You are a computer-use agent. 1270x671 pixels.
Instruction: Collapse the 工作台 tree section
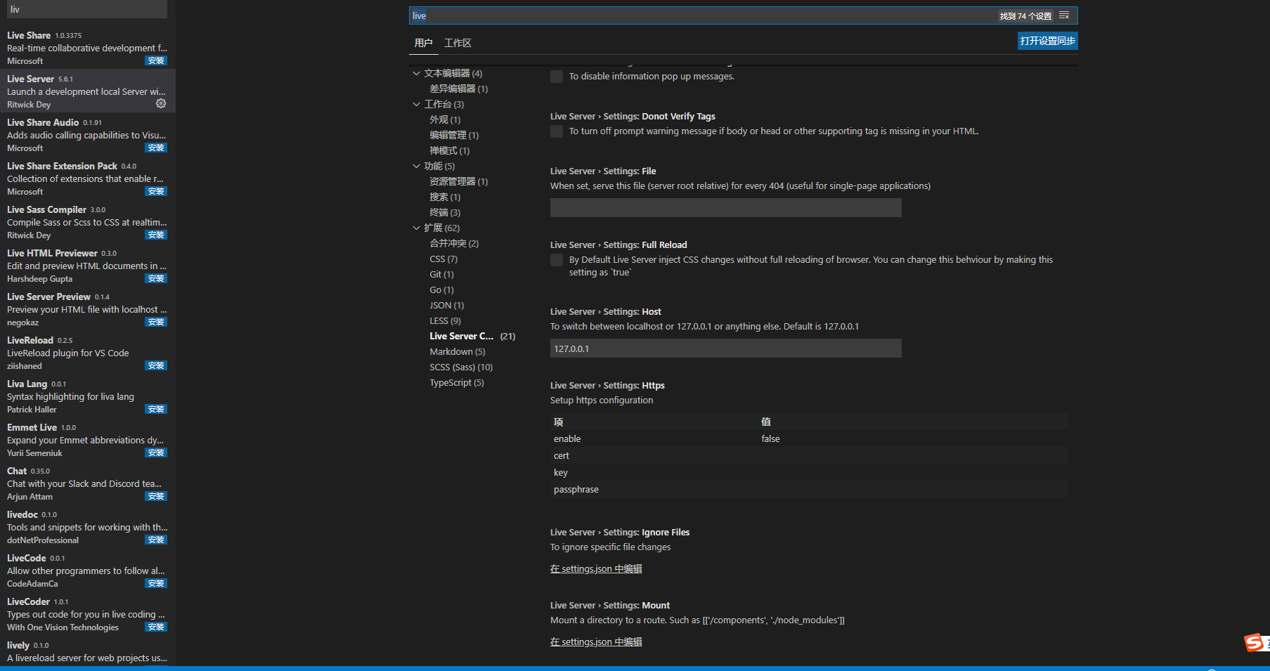pos(416,104)
